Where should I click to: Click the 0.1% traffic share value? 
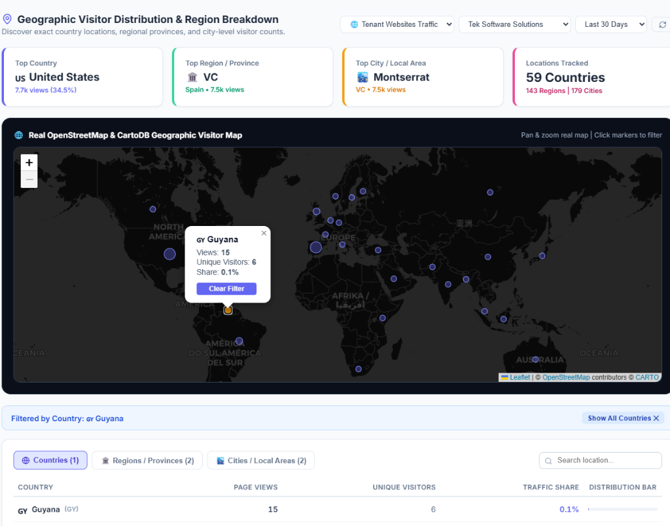[569, 510]
